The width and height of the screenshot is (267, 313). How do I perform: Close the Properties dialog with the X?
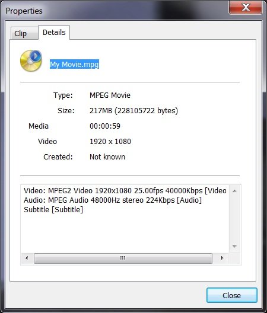point(246,7)
